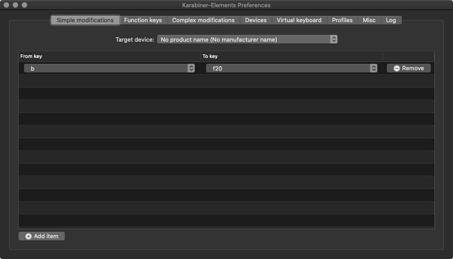Image resolution: width=453 pixels, height=259 pixels.
Task: Click the plus icon in Add item
Action: pos(28,236)
